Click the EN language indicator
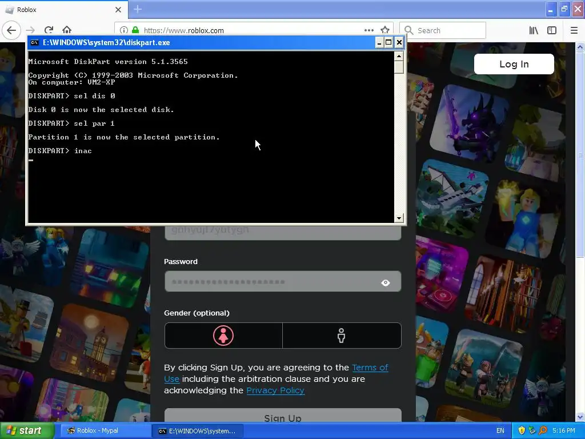 point(500,431)
